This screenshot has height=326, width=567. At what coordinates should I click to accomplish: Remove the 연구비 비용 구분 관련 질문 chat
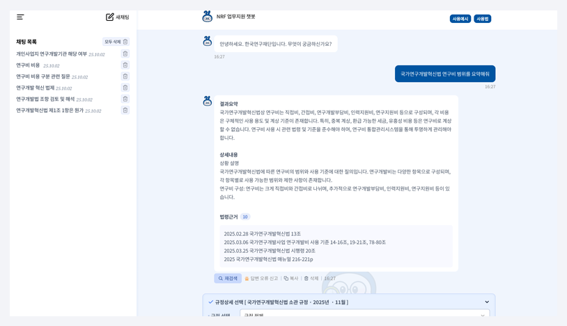pyautogui.click(x=125, y=76)
